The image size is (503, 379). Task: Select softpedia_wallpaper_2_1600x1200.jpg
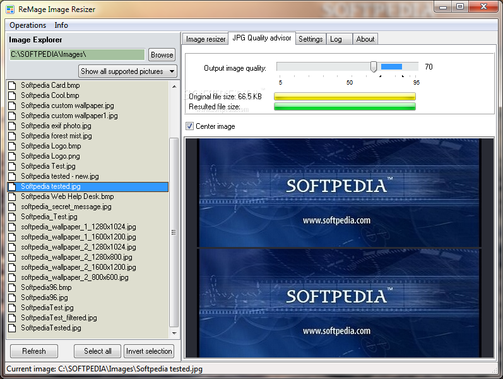click(x=79, y=268)
